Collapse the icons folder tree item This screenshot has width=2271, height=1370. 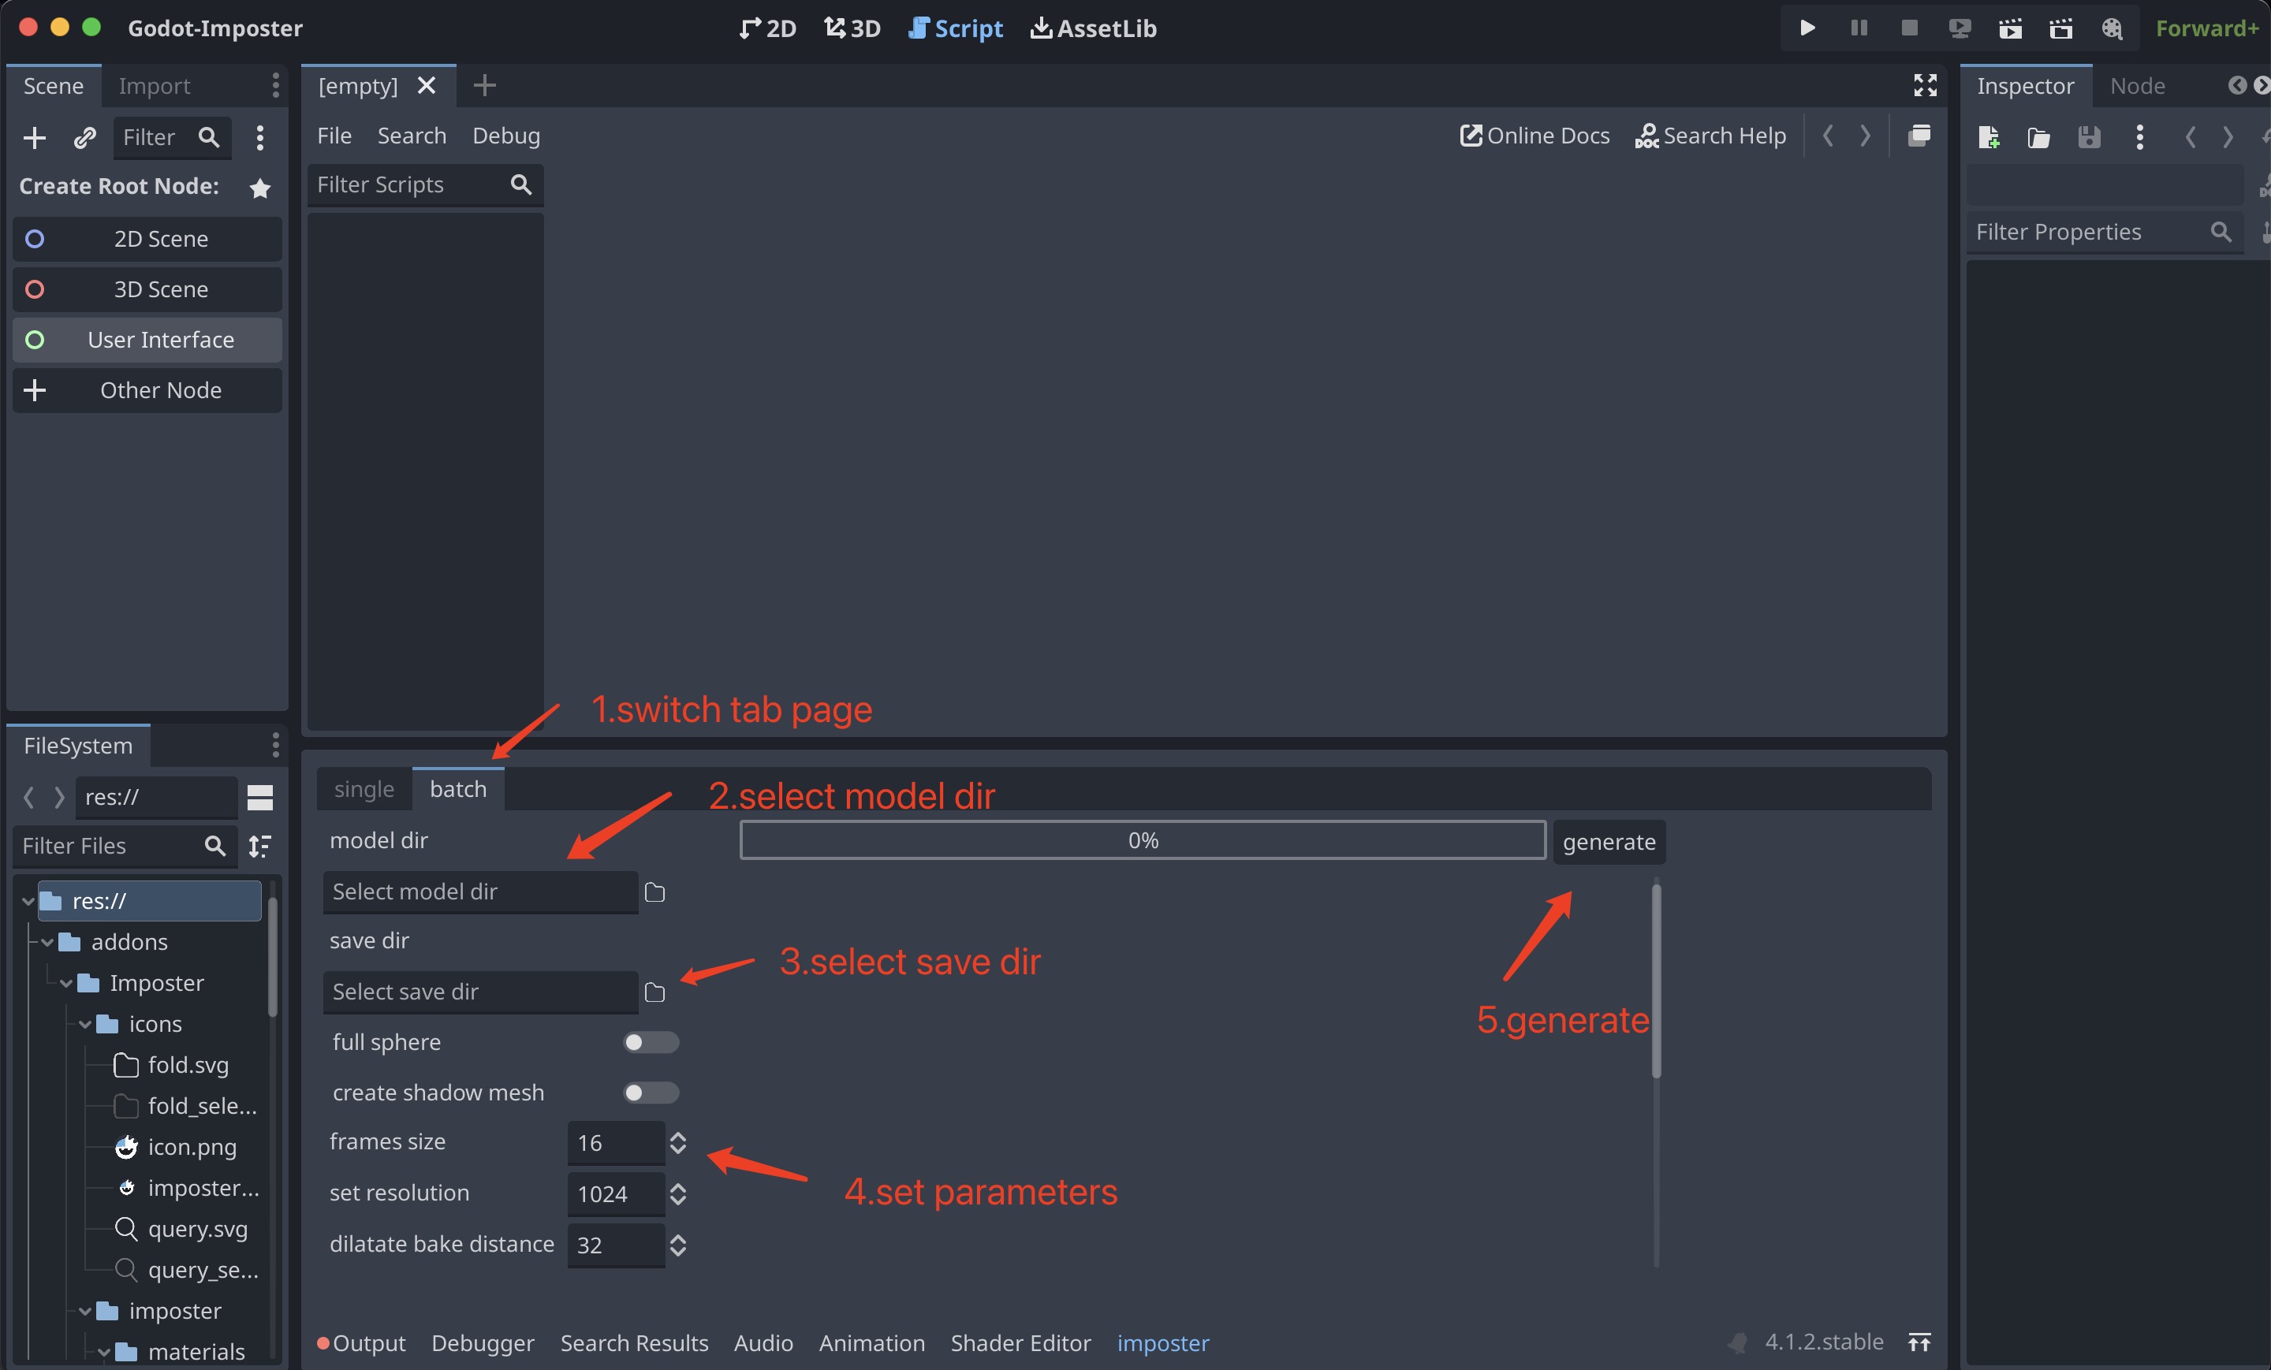[86, 1024]
